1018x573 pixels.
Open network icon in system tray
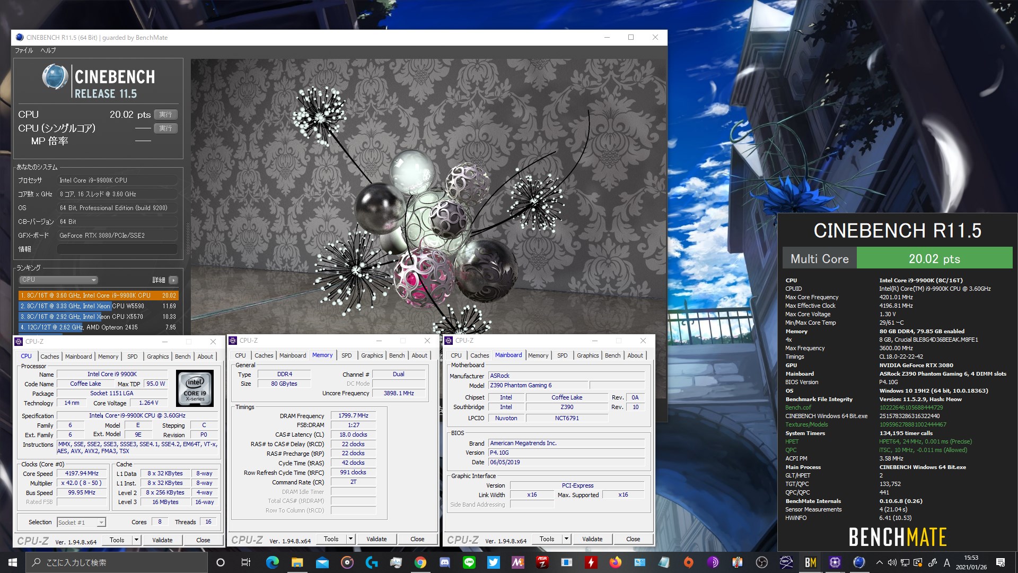(x=905, y=562)
